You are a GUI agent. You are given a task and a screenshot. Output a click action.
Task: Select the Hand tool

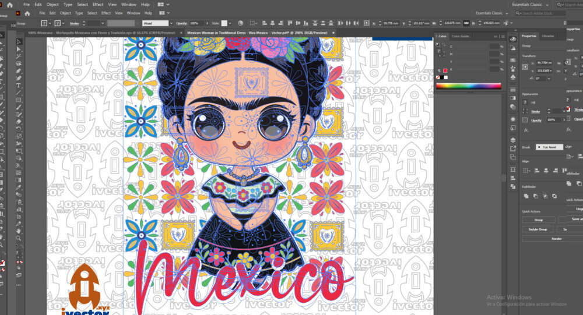19,231
